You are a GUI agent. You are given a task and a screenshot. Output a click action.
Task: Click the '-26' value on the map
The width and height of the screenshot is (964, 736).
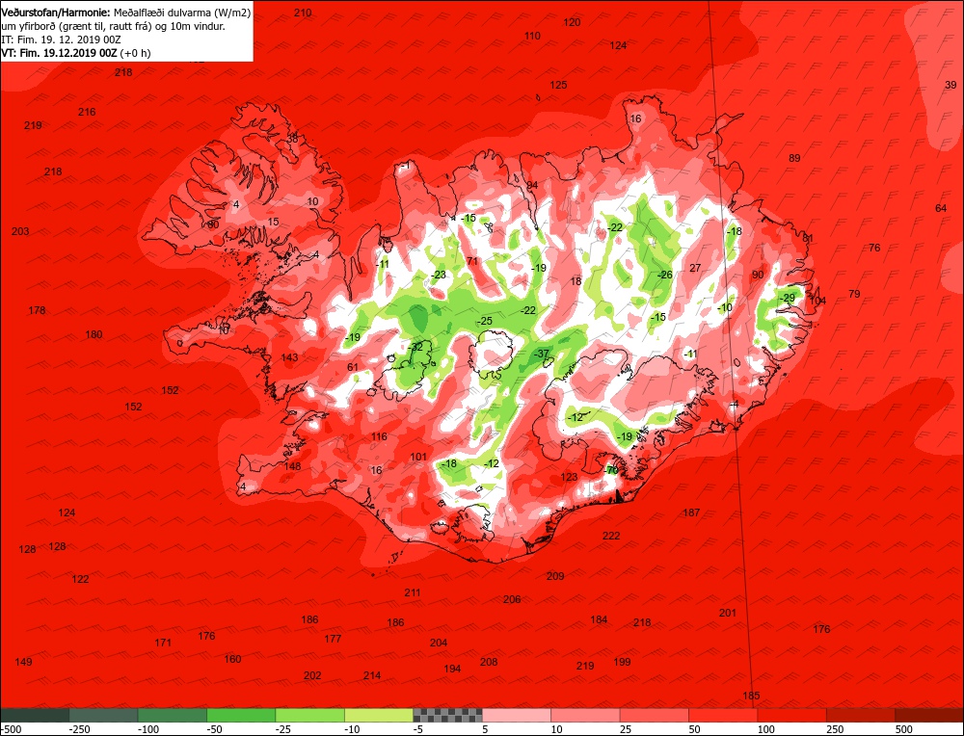coord(664,275)
